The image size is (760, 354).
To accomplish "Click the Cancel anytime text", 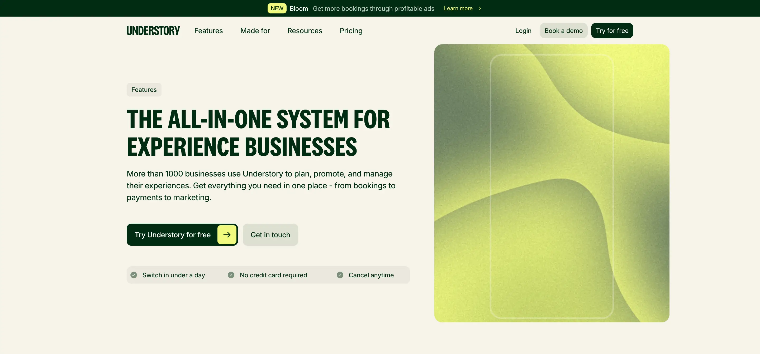I will pos(371,275).
